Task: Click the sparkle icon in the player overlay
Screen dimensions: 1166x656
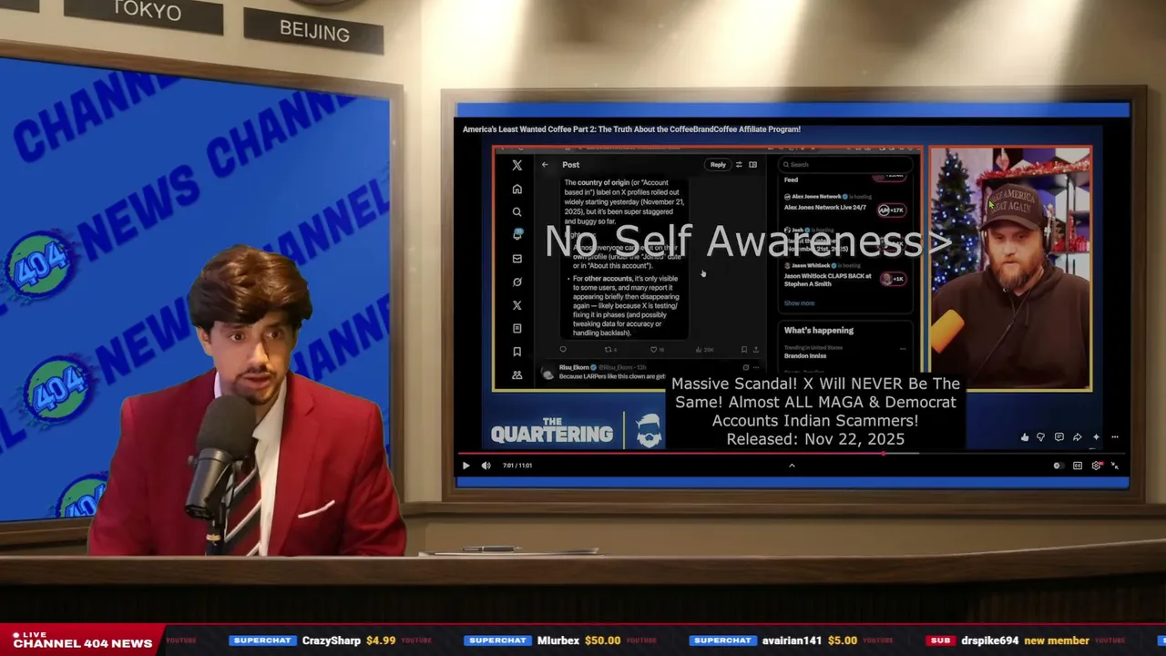Action: coord(1096,437)
